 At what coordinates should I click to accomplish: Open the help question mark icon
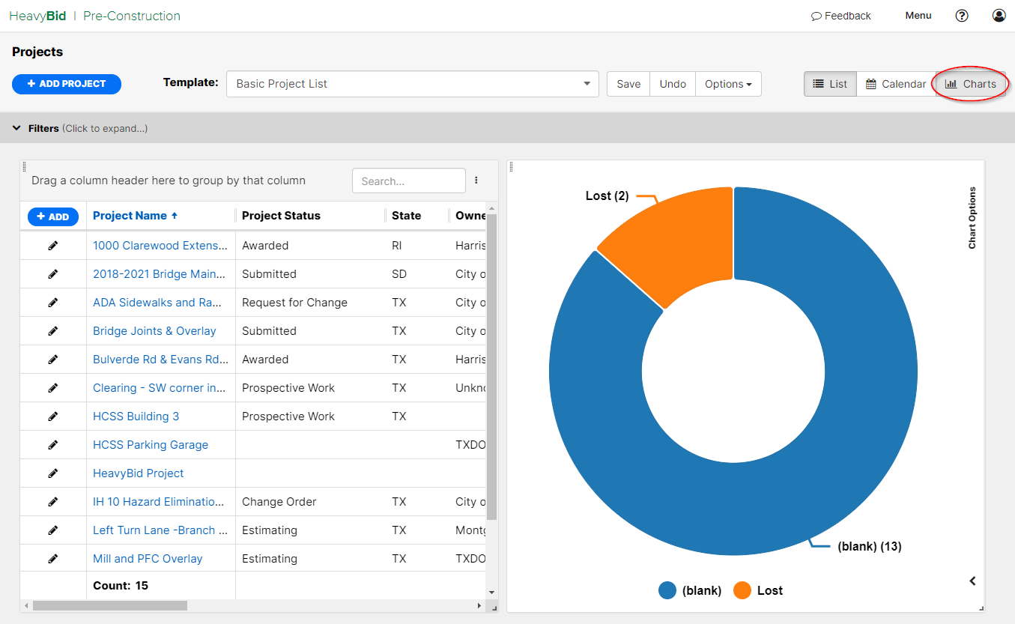tap(963, 16)
